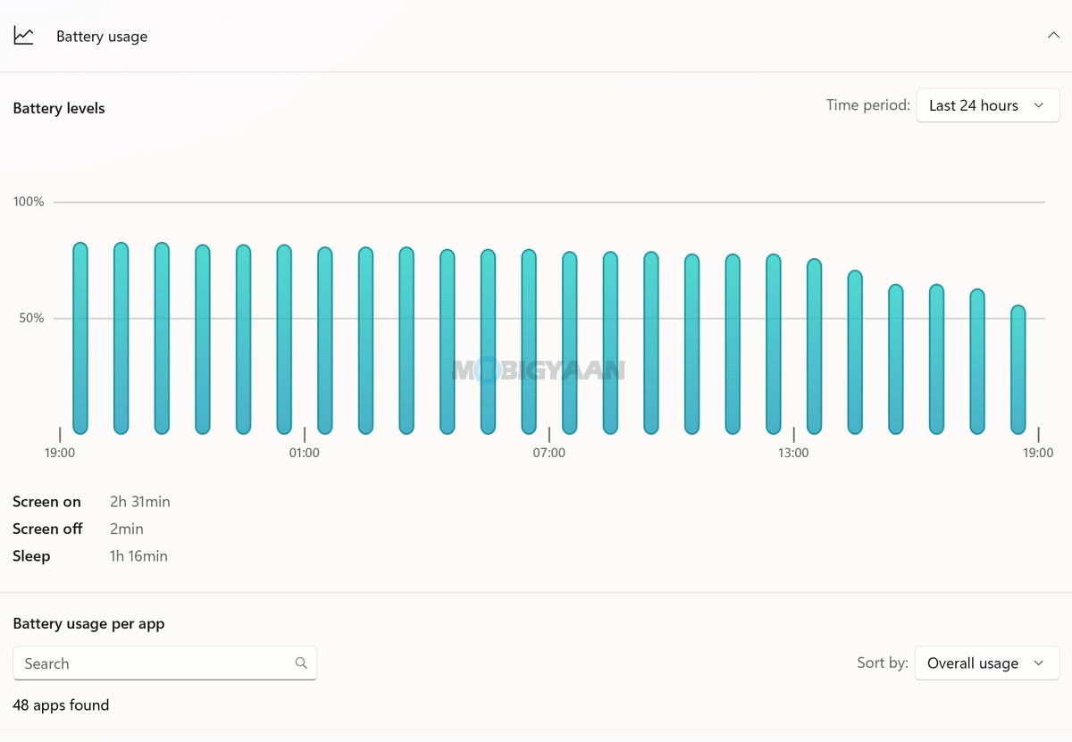Click the Battery usage per app heading
The image size is (1072, 742).
click(x=88, y=624)
